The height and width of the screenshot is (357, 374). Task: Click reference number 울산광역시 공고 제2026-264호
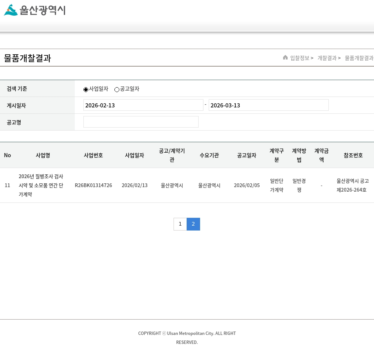(x=352, y=185)
